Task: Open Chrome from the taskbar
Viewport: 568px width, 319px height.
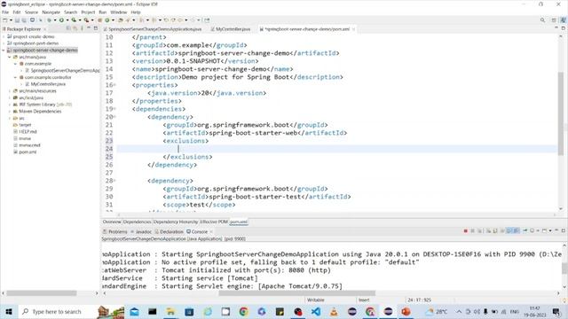Action: [x=243, y=311]
